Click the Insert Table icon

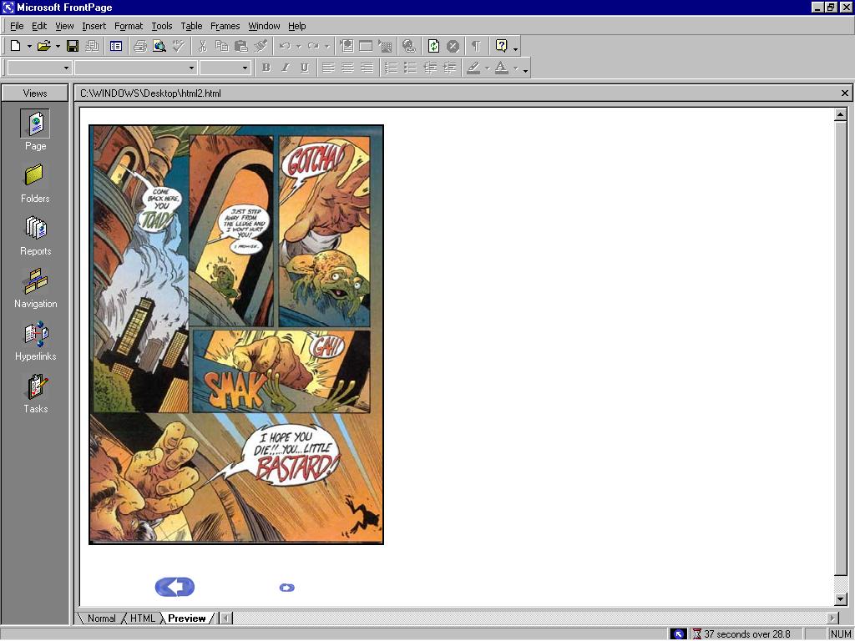click(x=366, y=47)
